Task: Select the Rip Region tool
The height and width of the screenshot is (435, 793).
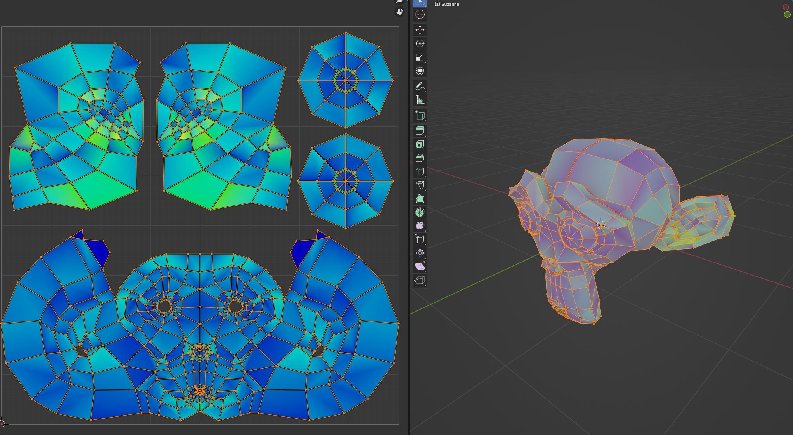Action: click(420, 280)
